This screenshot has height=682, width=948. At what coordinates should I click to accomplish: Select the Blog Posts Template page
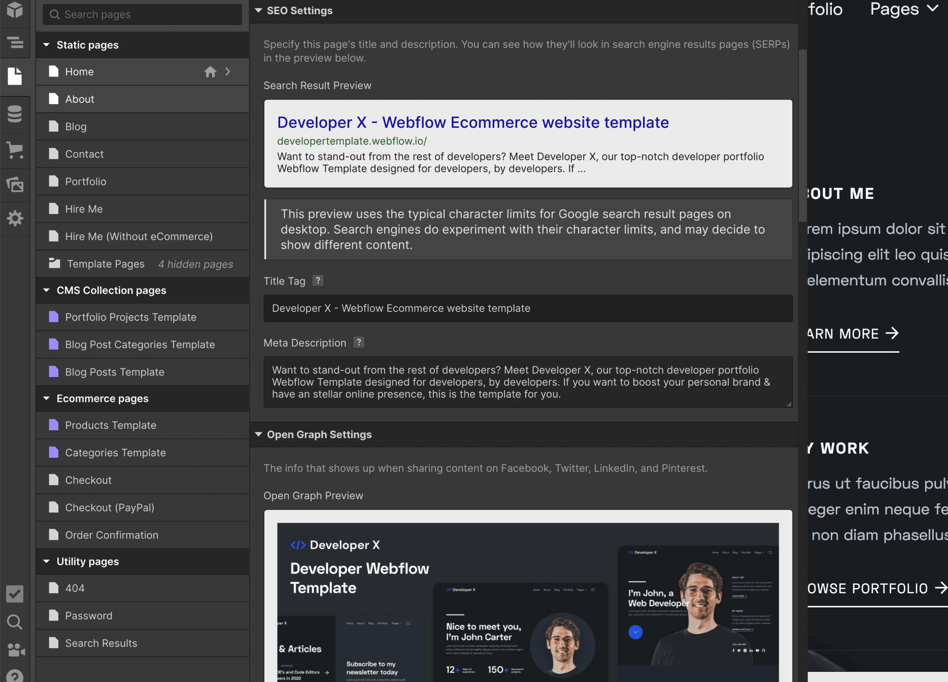coord(114,371)
